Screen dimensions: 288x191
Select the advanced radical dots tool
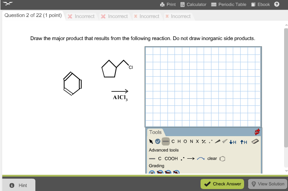[182, 159]
